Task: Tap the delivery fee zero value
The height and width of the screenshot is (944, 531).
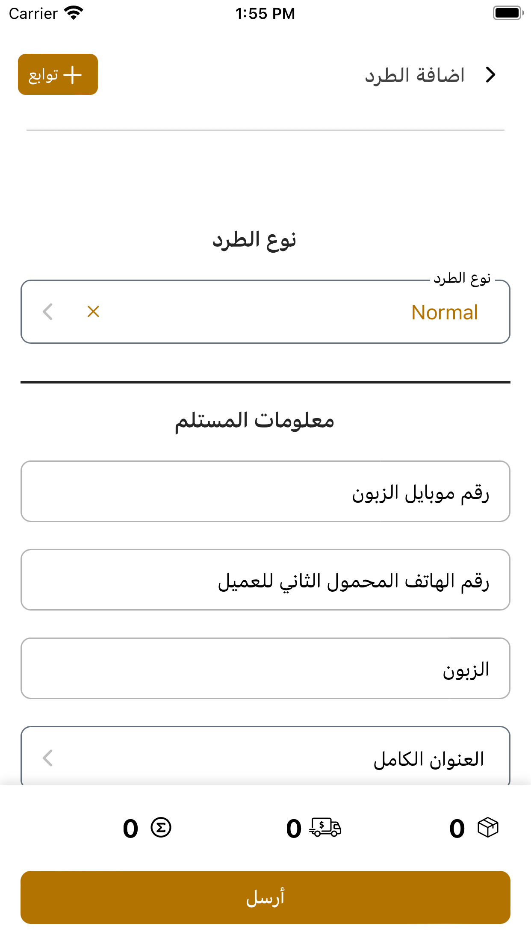Action: point(294,829)
